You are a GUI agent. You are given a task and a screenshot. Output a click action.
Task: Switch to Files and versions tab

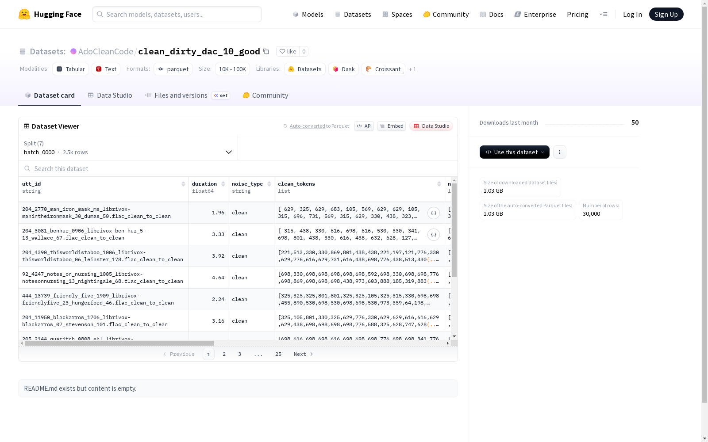(x=187, y=95)
